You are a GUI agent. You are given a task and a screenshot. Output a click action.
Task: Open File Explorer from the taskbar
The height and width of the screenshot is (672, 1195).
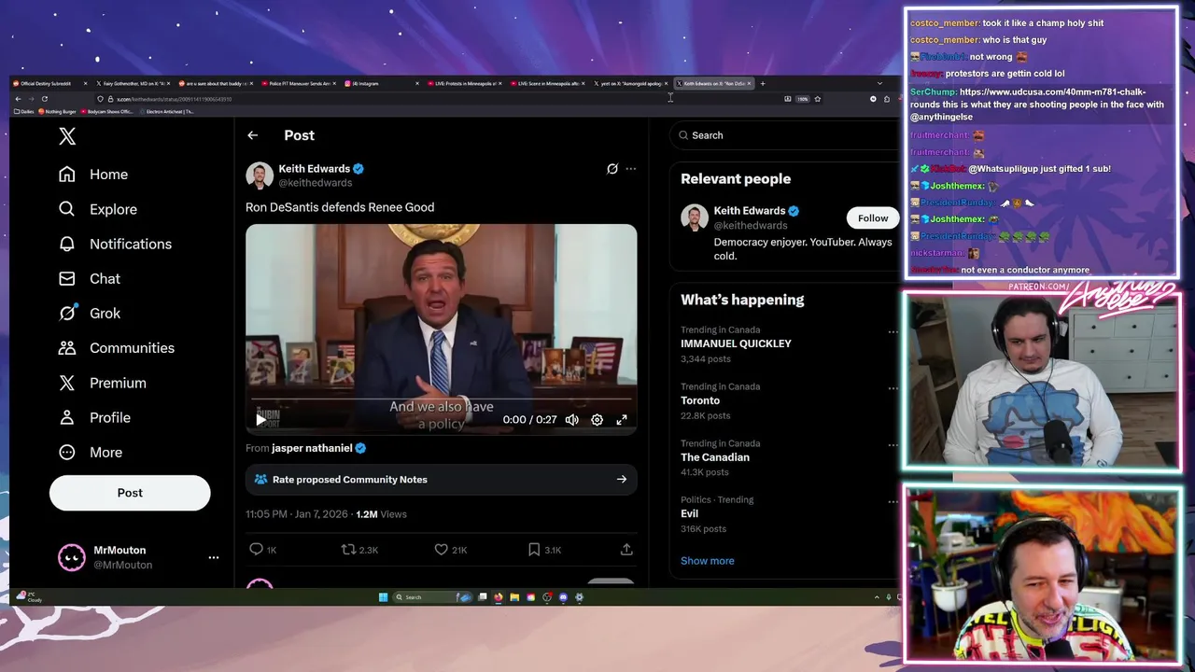[x=514, y=597]
